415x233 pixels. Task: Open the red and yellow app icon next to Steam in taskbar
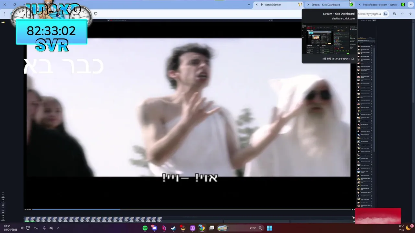pyautogui.click(x=183, y=228)
